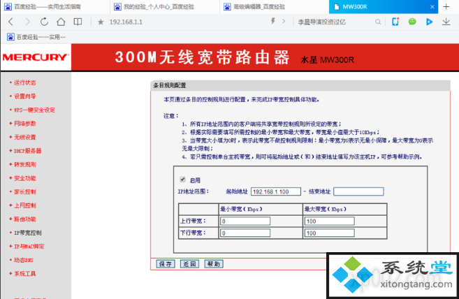459x299 pixels.
Task: Expand IP与MAC绑定 in the sidebar
Action: pos(29,247)
